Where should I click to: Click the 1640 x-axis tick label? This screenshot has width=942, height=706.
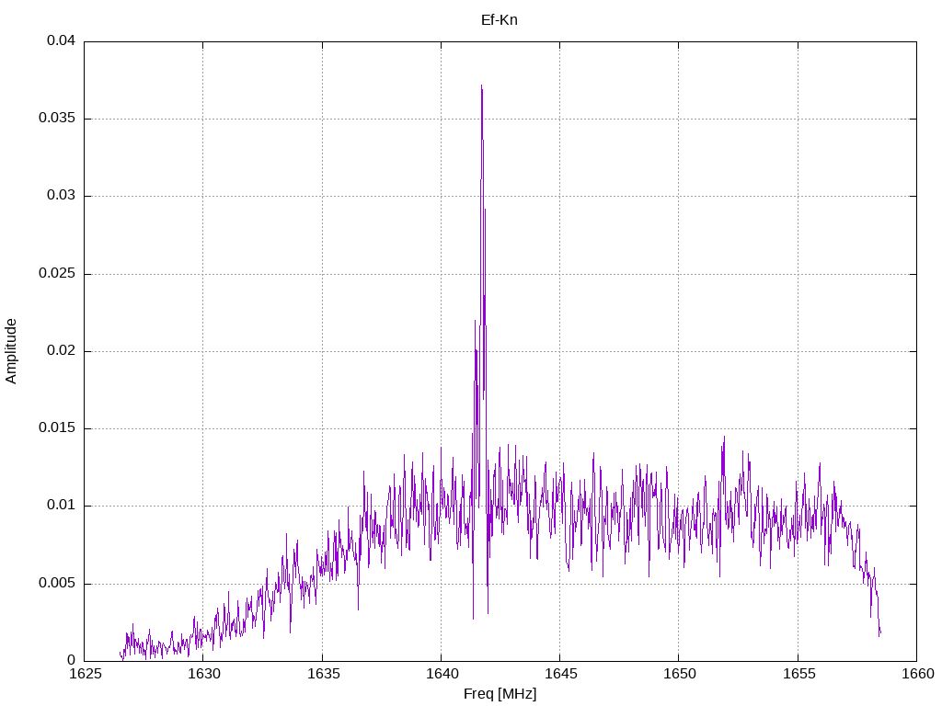point(441,675)
